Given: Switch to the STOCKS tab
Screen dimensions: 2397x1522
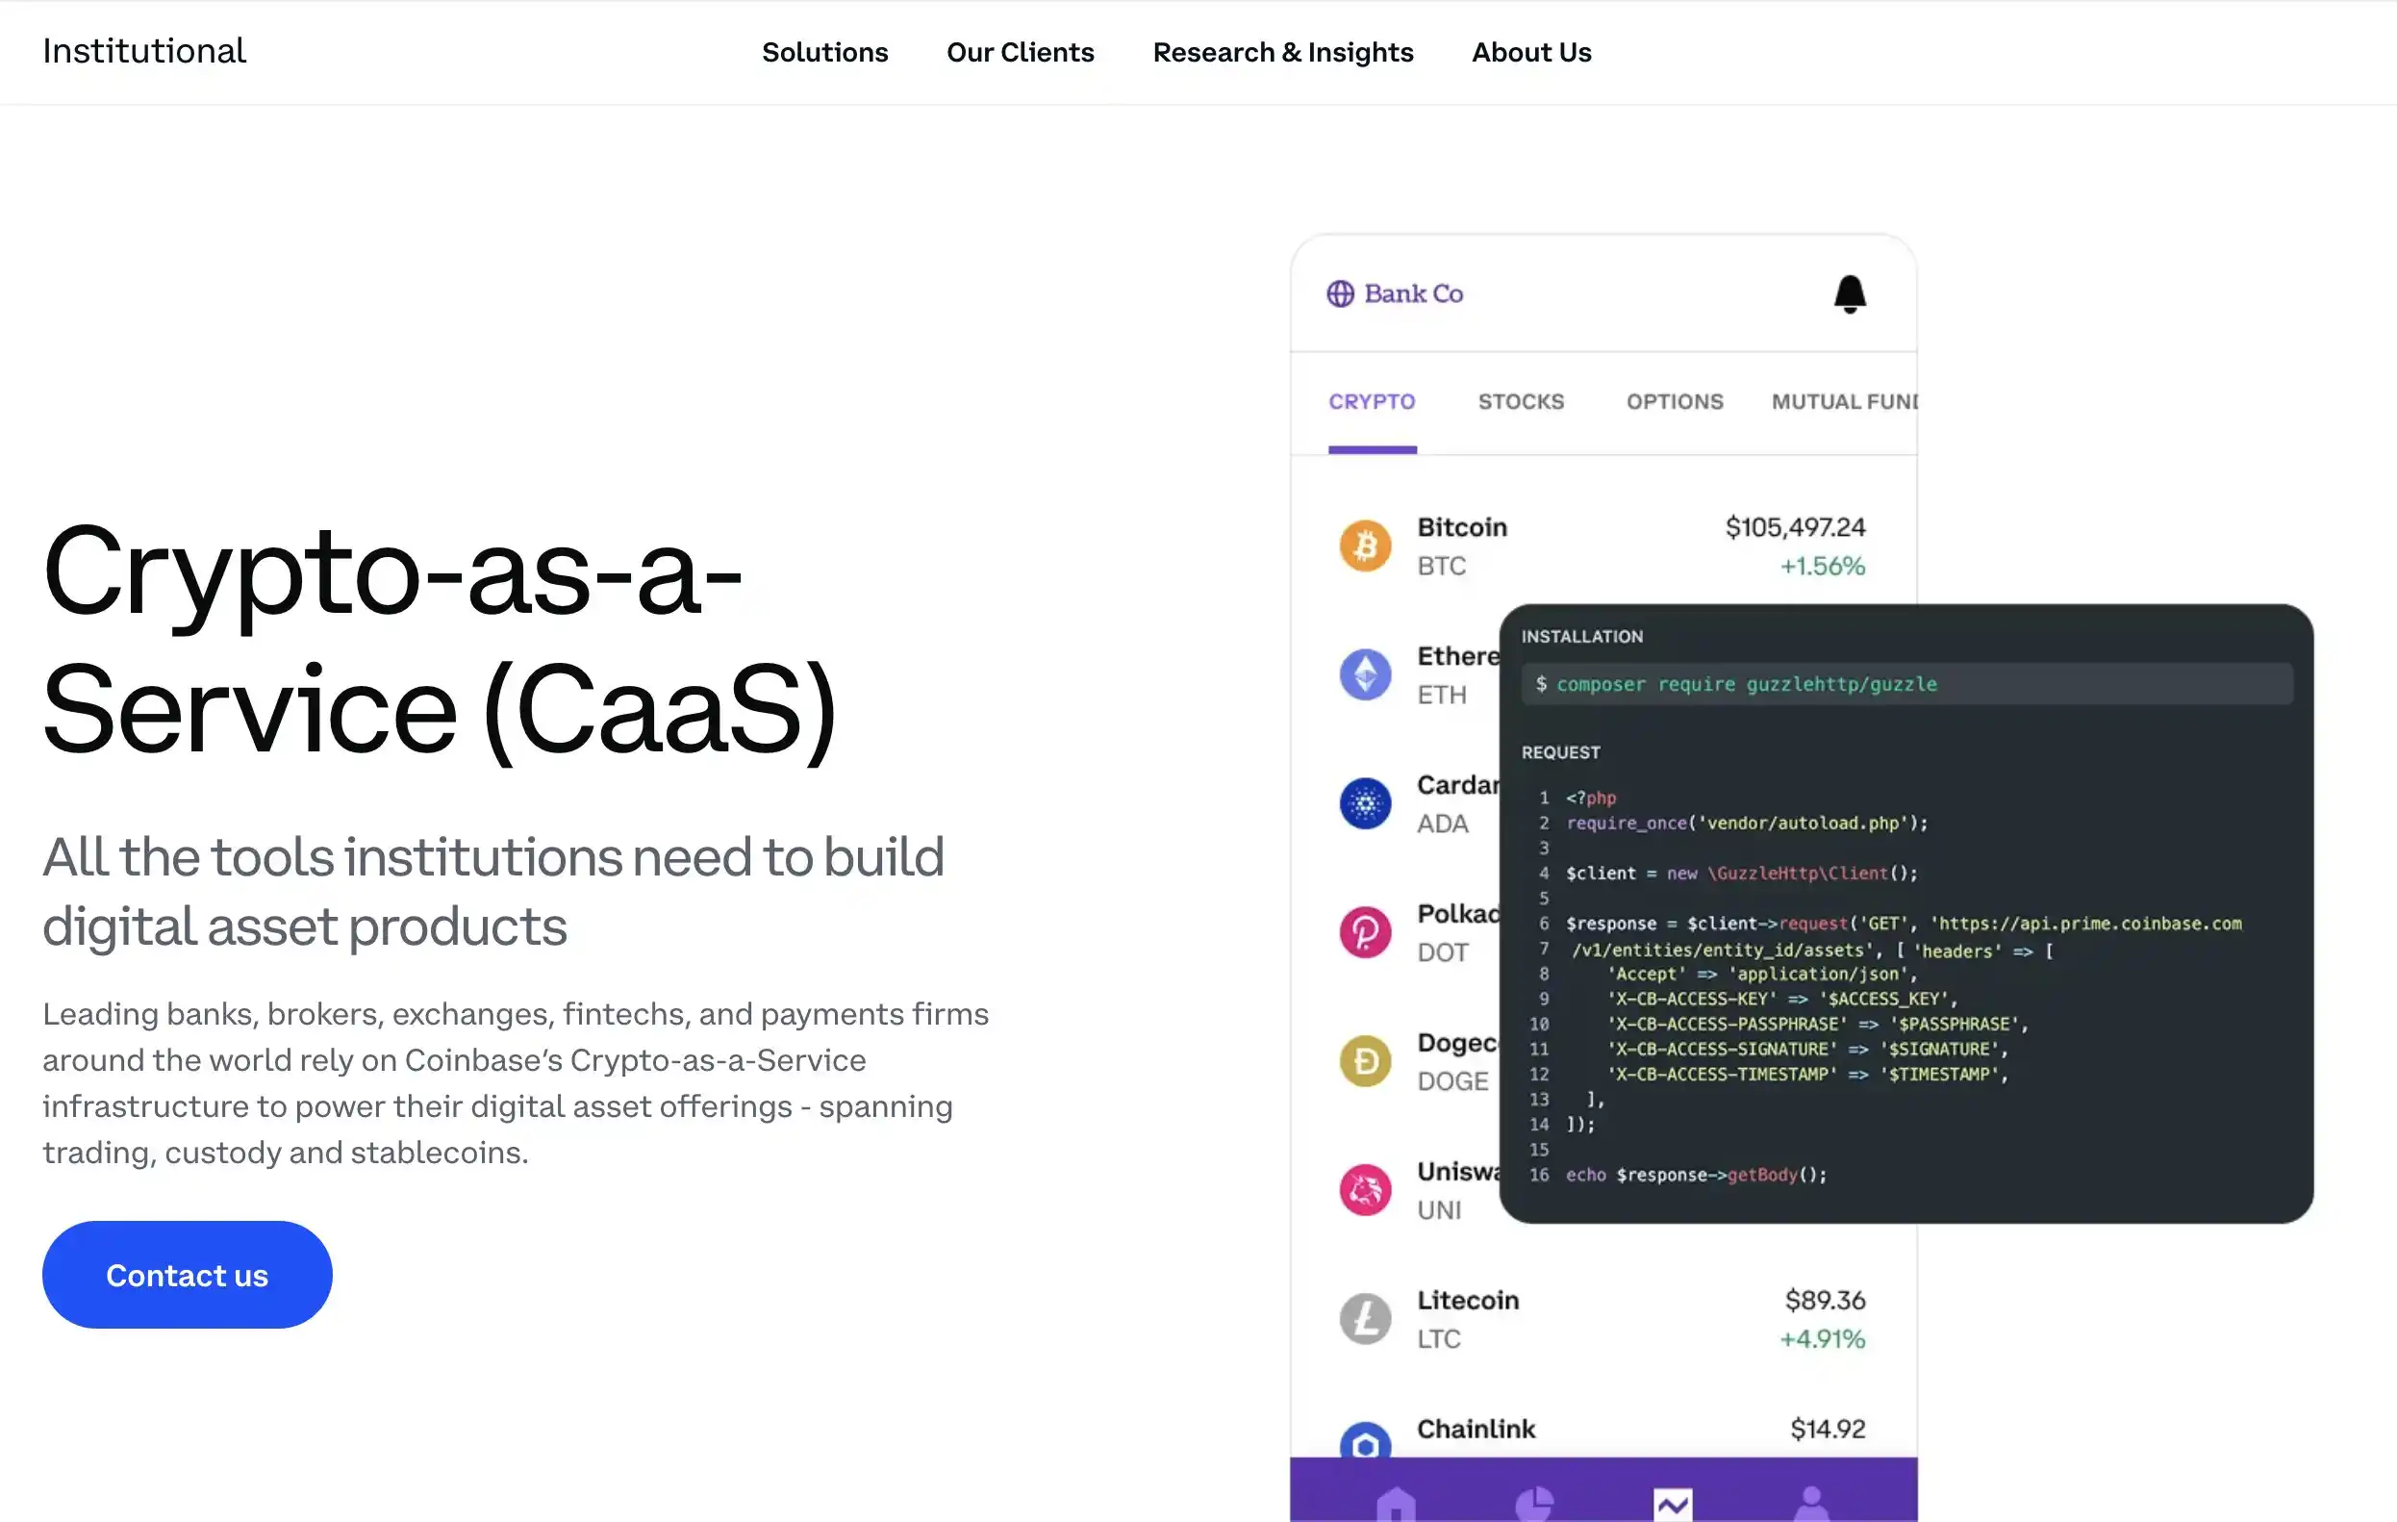Looking at the screenshot, I should point(1520,401).
